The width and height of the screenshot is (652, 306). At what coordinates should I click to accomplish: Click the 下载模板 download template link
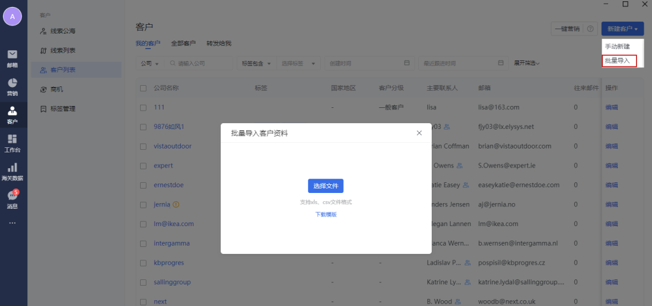coord(325,215)
